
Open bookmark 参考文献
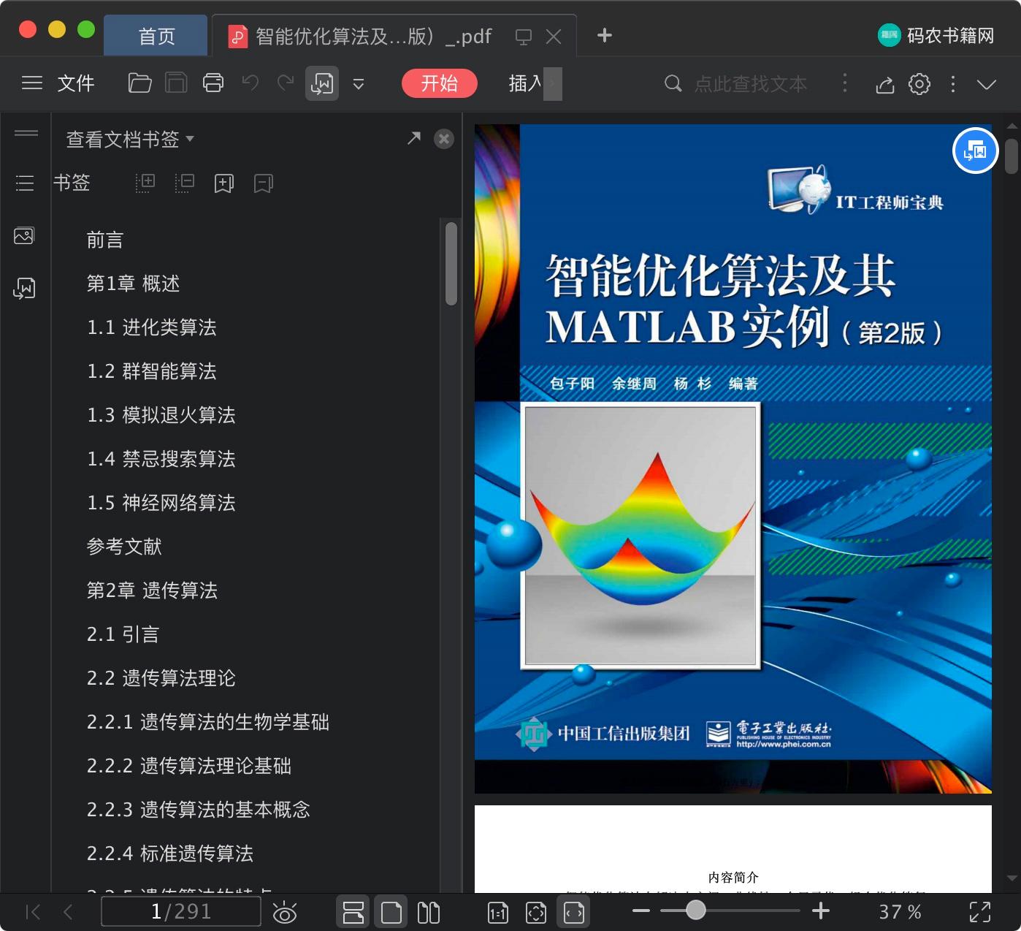click(124, 547)
